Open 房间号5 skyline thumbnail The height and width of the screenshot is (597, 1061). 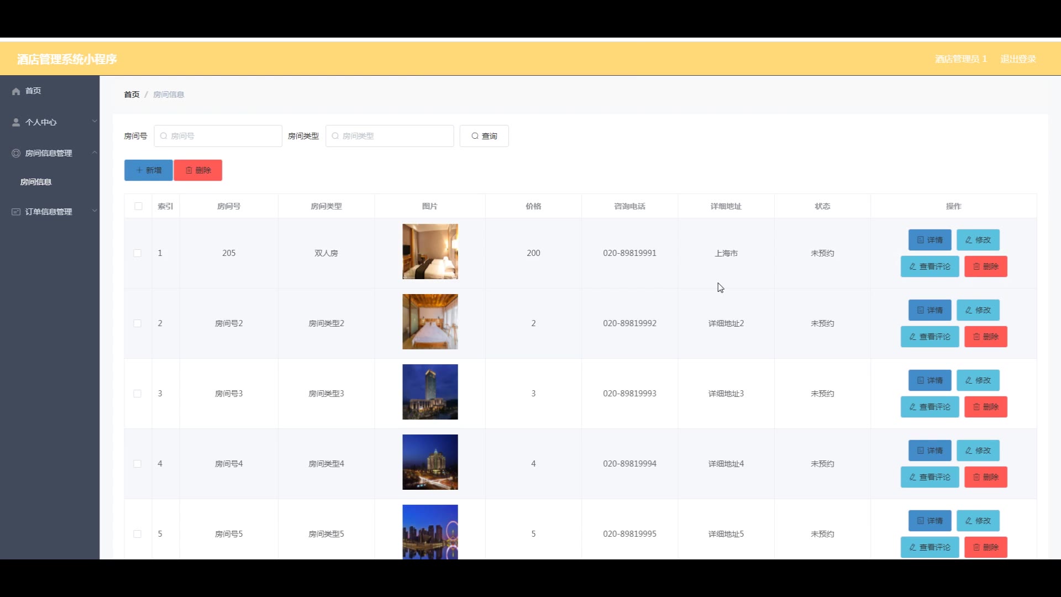click(x=430, y=532)
